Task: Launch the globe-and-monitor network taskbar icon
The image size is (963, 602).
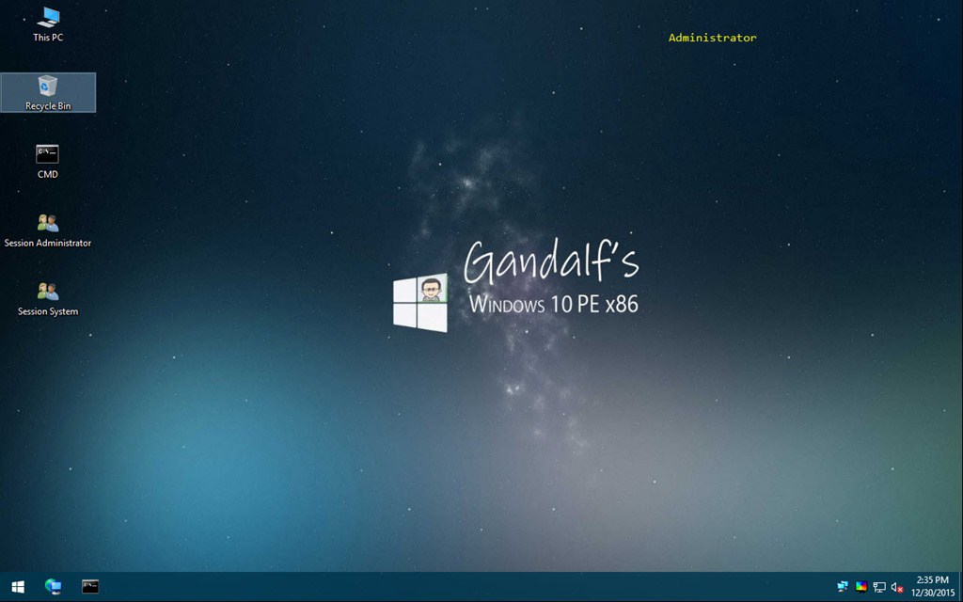Action: [x=54, y=587]
